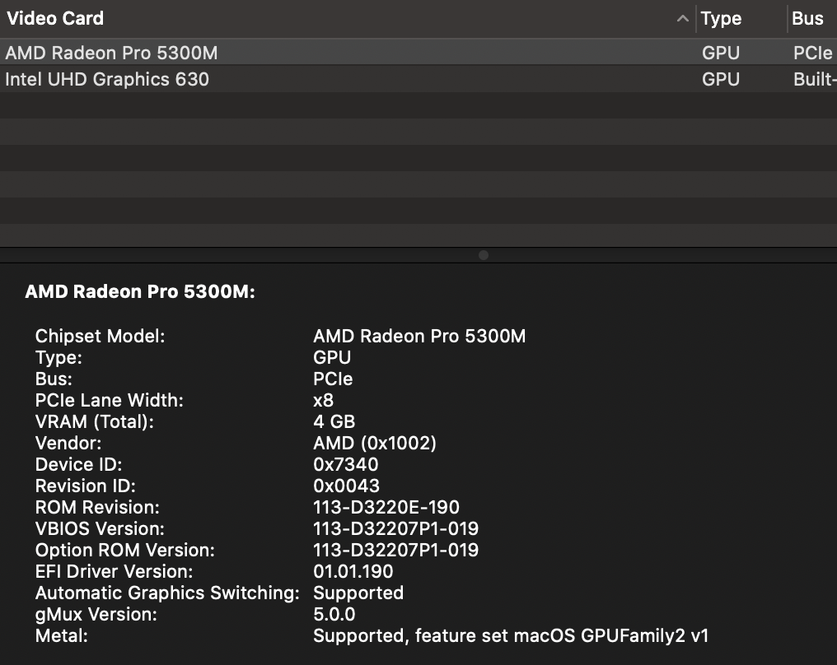Click the Chipset Model value AMD Radeon Pro 5300M
Screen dimensions: 837x665
click(x=419, y=336)
